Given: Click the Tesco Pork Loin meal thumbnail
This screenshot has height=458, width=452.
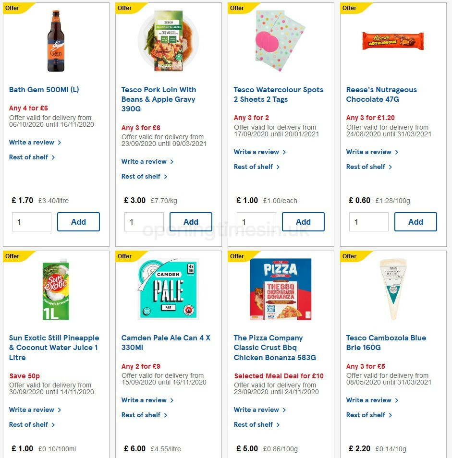Looking at the screenshot, I should 168,41.
